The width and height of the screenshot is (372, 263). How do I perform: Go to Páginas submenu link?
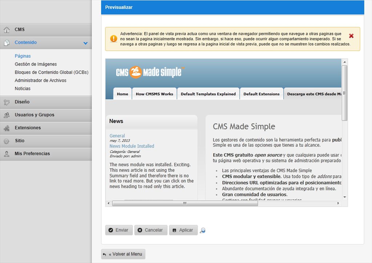click(x=23, y=56)
